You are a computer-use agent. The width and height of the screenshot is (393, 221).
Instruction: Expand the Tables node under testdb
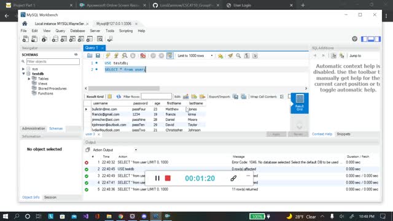pyautogui.click(x=29, y=79)
